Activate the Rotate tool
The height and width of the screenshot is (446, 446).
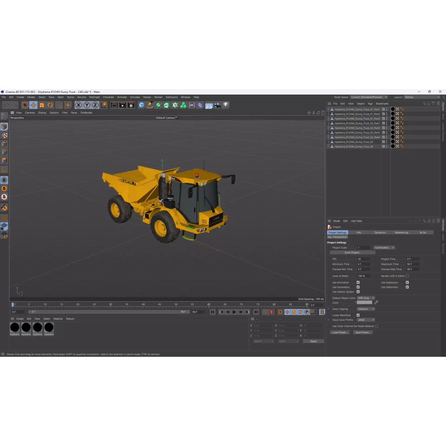click(50, 105)
